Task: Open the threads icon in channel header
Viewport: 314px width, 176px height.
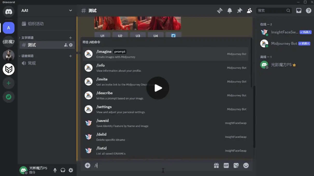Action: pos(220,11)
